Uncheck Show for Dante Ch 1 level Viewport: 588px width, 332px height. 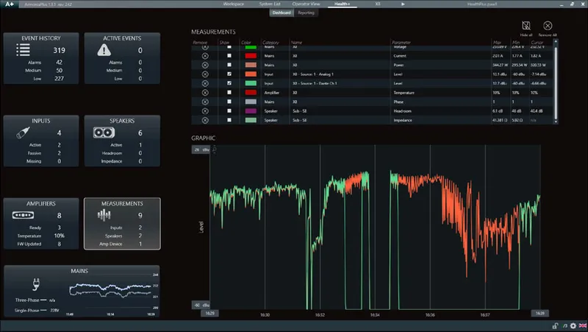(229, 83)
